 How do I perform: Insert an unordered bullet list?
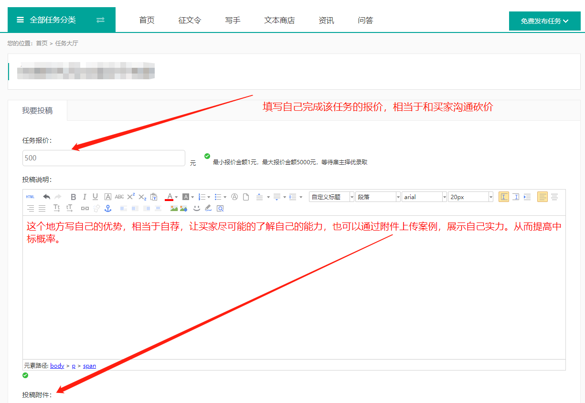coord(218,197)
